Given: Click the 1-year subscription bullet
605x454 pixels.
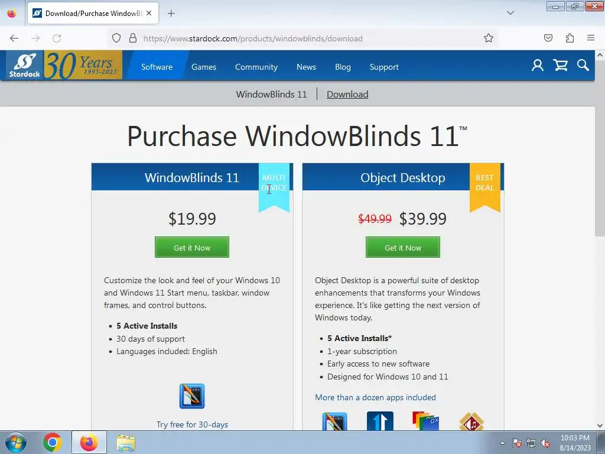Looking at the screenshot, I should coord(362,351).
